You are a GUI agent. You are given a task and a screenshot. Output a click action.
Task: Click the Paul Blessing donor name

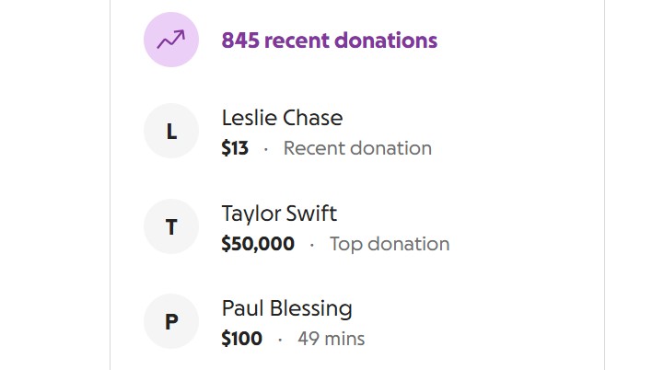[286, 308]
